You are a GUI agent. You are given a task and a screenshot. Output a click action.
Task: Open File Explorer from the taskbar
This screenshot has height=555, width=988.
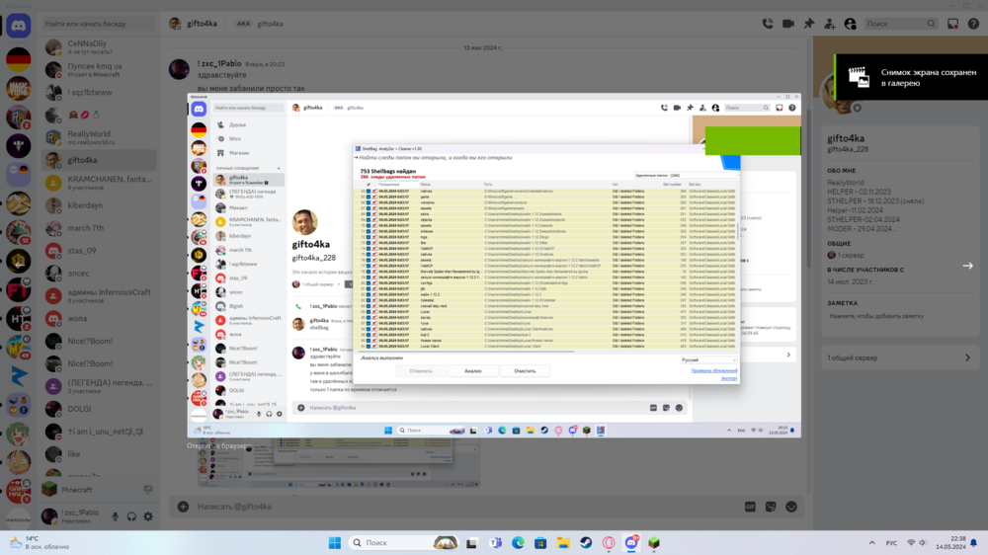click(563, 542)
